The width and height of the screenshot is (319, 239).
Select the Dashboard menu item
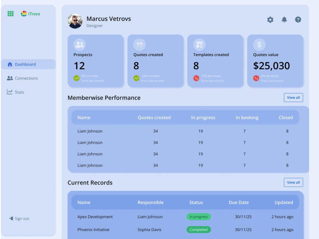(x=28, y=64)
